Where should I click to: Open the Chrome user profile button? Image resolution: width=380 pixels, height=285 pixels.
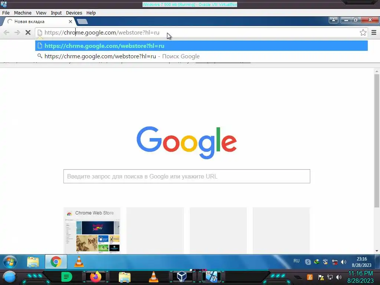point(334,20)
